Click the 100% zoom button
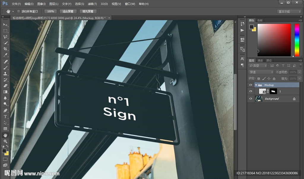The height and width of the screenshot is (179, 304). tap(50, 12)
